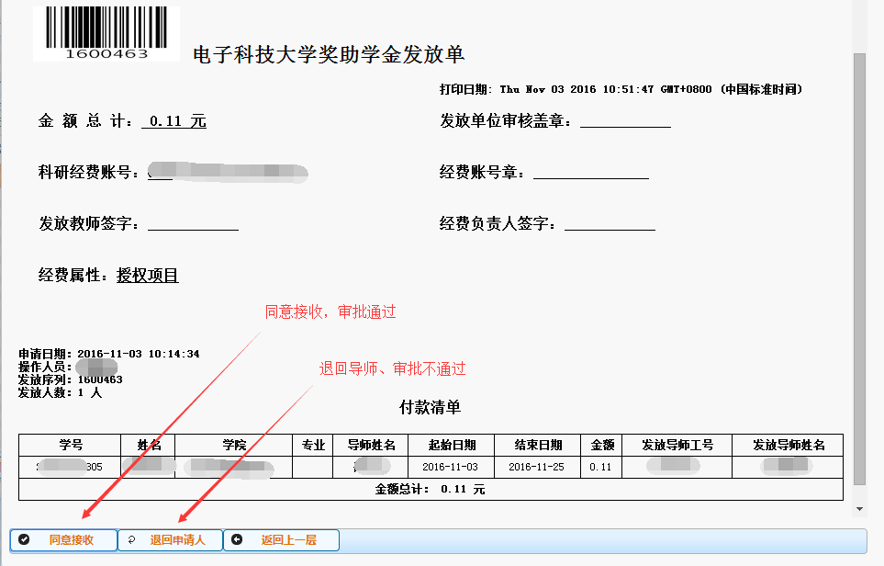This screenshot has width=884, height=566.
Task: Click the underlined 0.11 元 total at top
Action: point(174,120)
